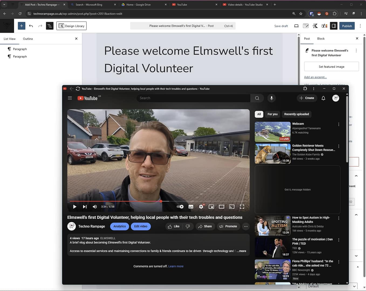
Task: Open options for How to Spot Autism video
Action: pyautogui.click(x=339, y=218)
